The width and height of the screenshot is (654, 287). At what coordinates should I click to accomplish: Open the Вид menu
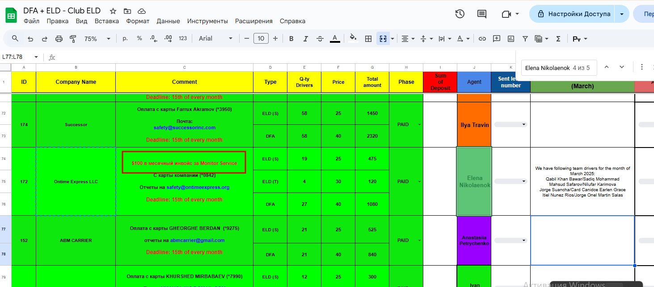81,21
